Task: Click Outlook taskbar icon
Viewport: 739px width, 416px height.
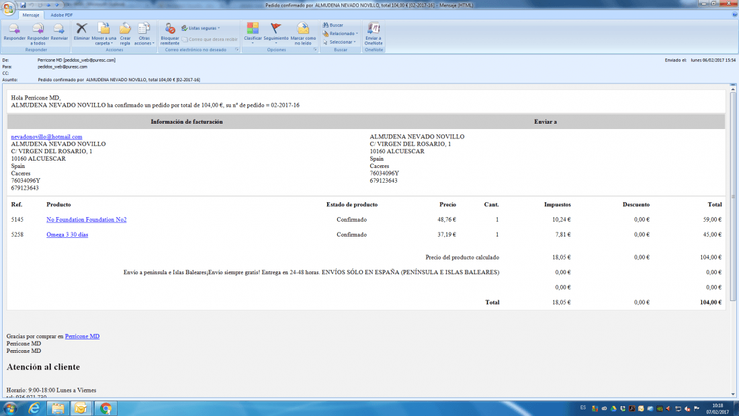Action: 81,409
